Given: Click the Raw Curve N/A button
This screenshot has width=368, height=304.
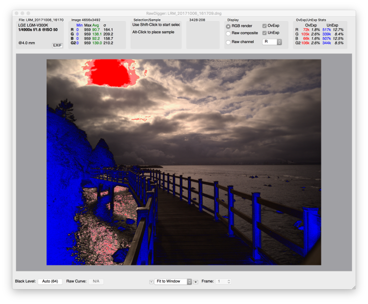Looking at the screenshot, I should coord(96,281).
